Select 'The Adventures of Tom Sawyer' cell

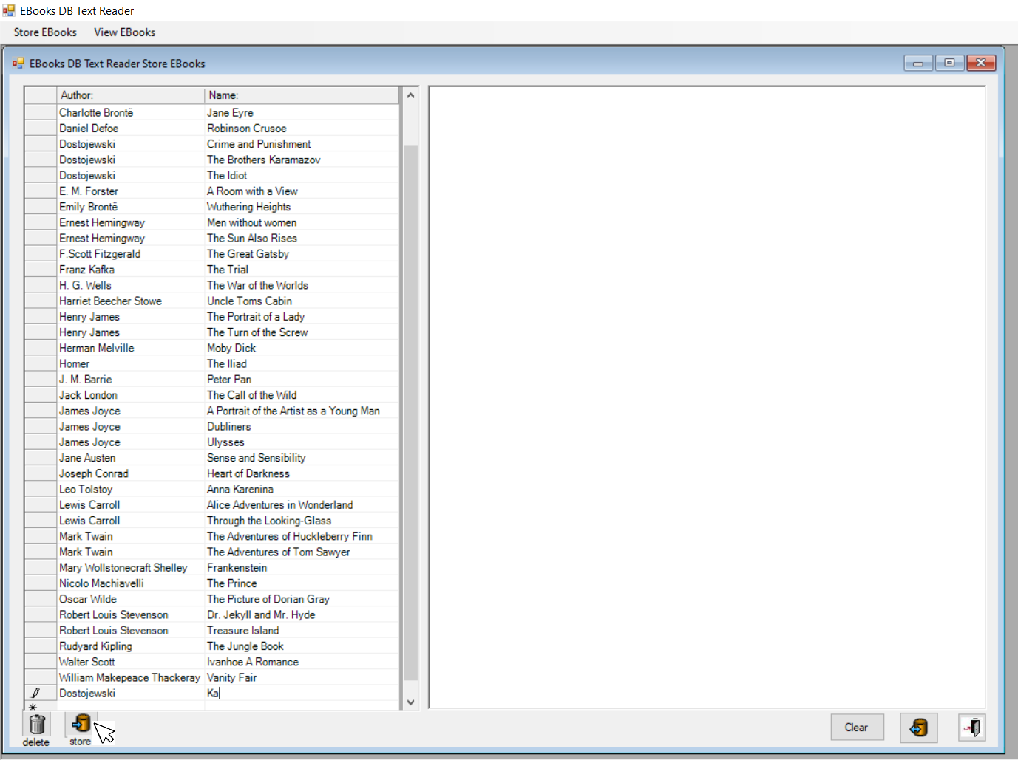pos(302,552)
